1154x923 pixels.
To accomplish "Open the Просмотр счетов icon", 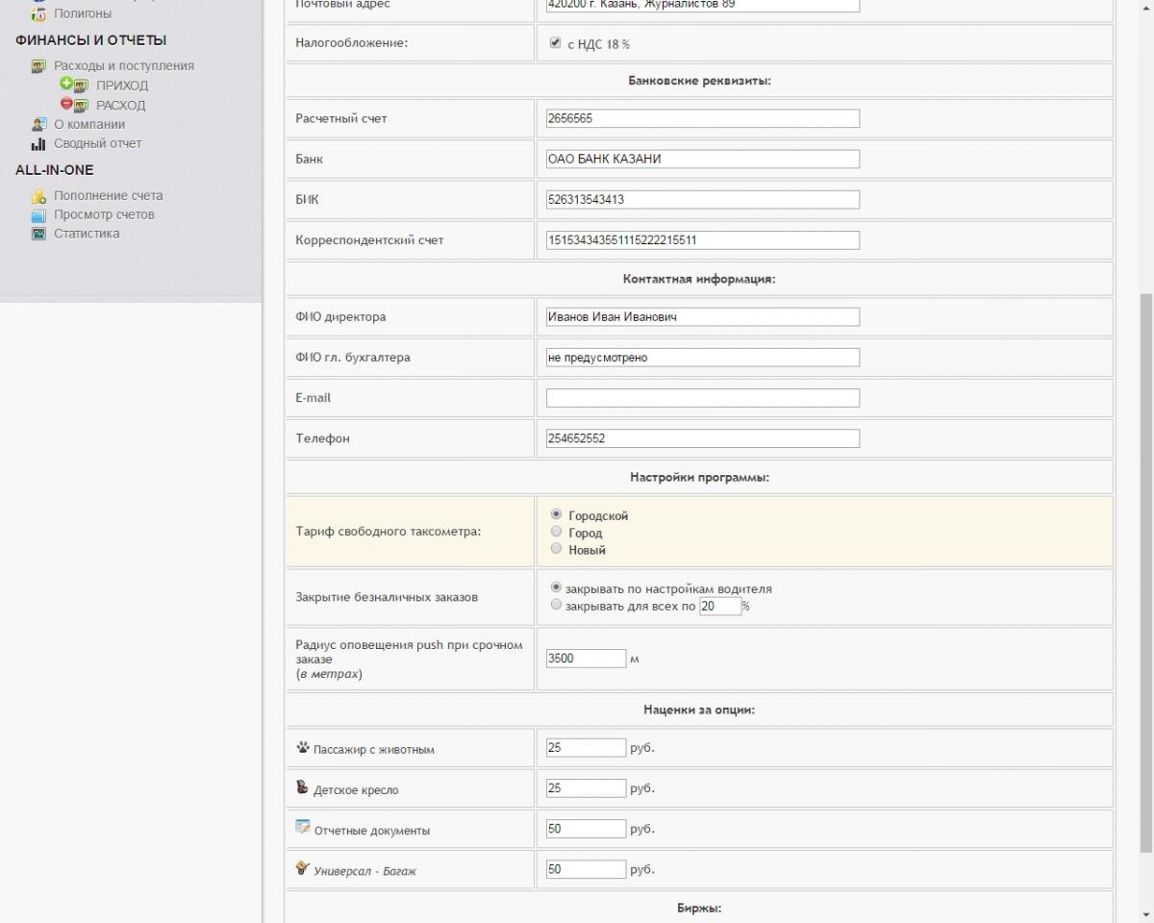I will pos(38,214).
